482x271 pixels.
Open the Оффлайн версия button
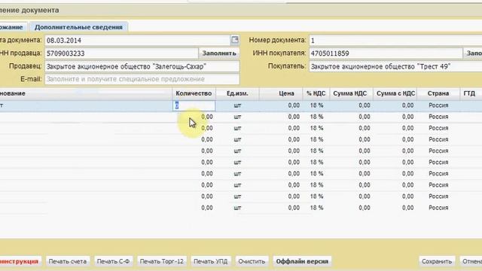[x=302, y=261]
